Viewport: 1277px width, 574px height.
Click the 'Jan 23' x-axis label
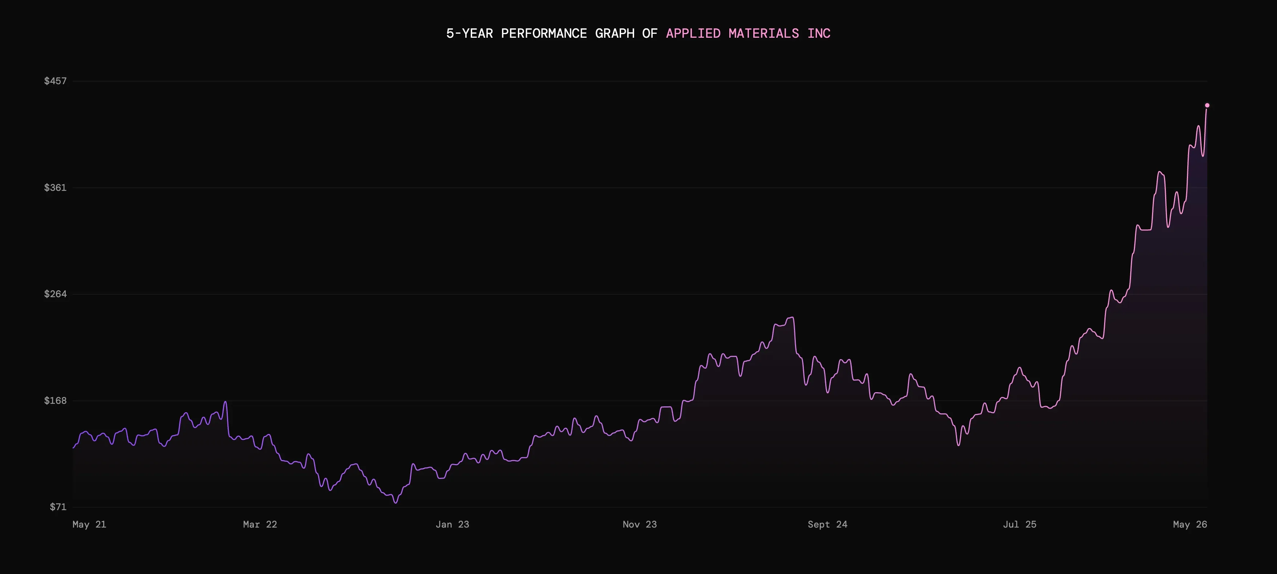(x=452, y=525)
